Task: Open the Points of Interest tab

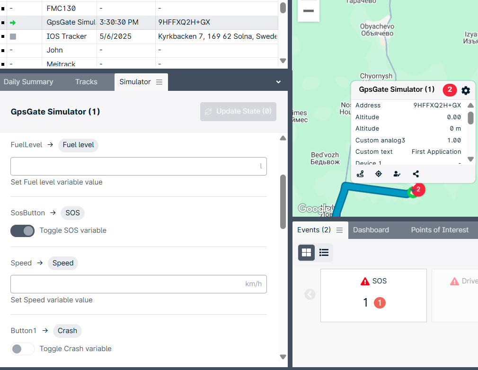Action: 440,230
